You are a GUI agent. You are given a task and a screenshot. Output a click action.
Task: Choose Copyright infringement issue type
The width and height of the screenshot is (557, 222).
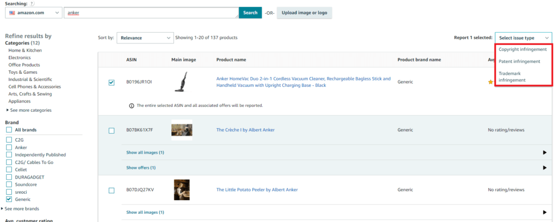tap(523, 49)
